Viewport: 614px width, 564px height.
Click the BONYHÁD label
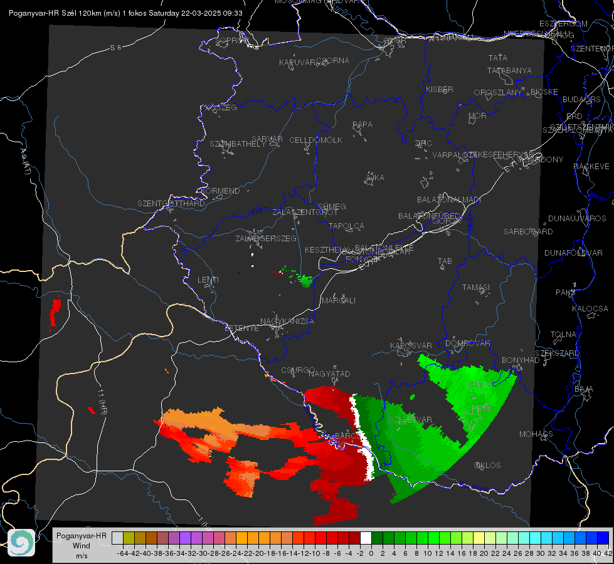point(521,360)
